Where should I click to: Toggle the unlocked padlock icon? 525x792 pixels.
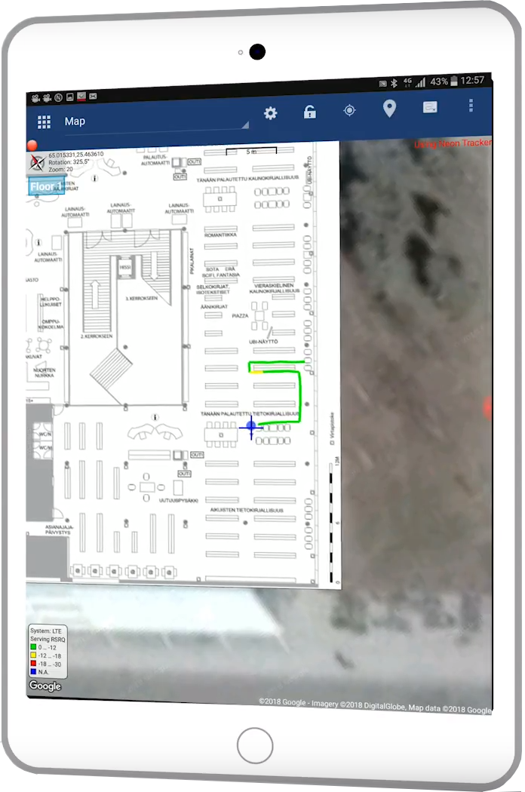tap(310, 112)
